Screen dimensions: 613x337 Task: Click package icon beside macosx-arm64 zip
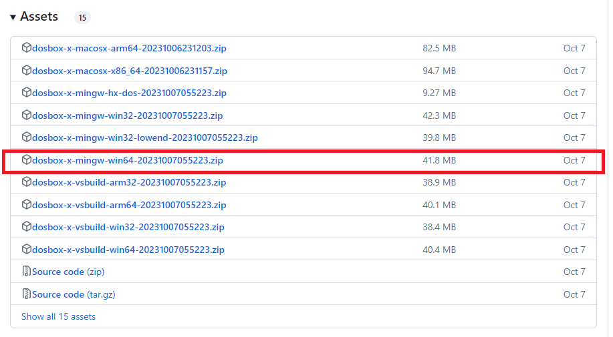coord(26,47)
